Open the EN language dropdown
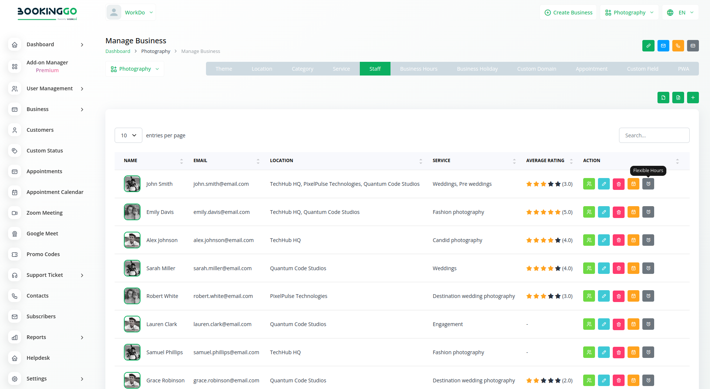 (680, 13)
